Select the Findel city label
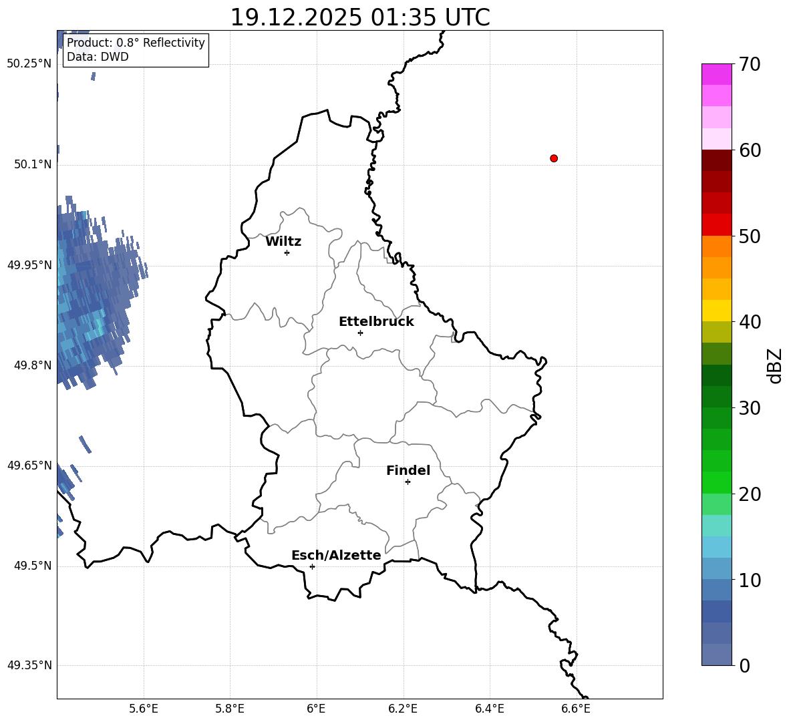791x722 pixels. (408, 470)
